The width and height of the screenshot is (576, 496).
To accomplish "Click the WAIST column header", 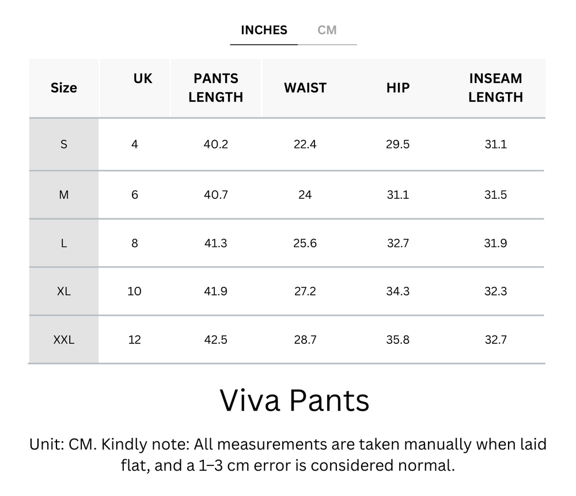I will (305, 88).
